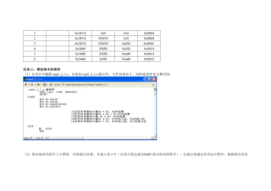The width and height of the screenshot is (271, 191).
Task: Click the first-line comment ;exp5_3_1.s
Action: [x=41, y=90]
